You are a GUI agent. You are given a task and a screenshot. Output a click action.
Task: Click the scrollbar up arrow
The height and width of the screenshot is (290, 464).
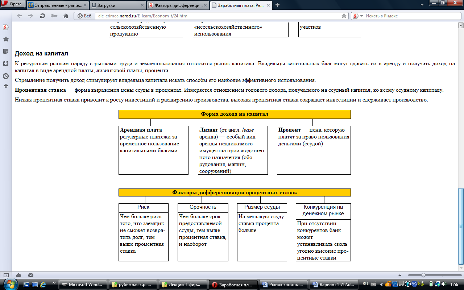click(x=461, y=25)
